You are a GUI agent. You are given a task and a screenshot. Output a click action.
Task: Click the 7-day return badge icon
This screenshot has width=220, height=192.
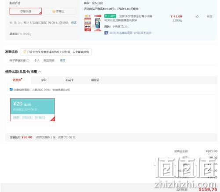[106, 33]
